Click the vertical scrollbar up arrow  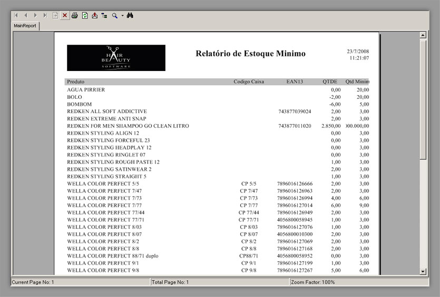coord(423,35)
